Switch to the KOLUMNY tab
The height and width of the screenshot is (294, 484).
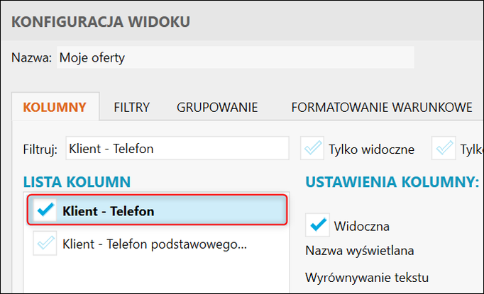(55, 108)
